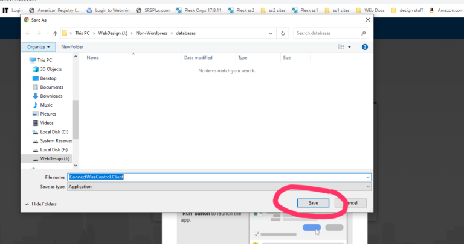Select 3D Objects folder in sidebar
Viewport: 464px width, 244px height.
point(51,69)
